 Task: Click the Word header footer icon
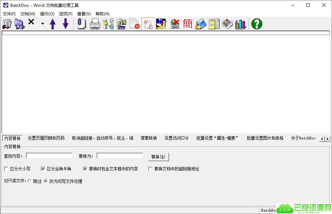(x=161, y=24)
